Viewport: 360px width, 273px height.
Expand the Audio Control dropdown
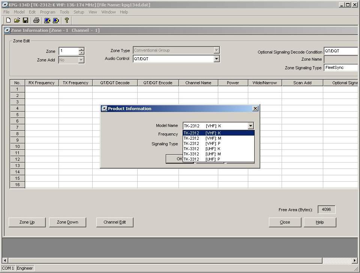[216, 59]
